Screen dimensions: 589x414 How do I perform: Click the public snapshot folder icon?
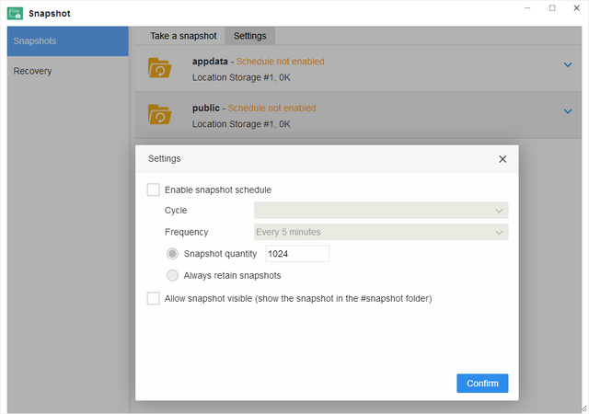pyautogui.click(x=159, y=115)
